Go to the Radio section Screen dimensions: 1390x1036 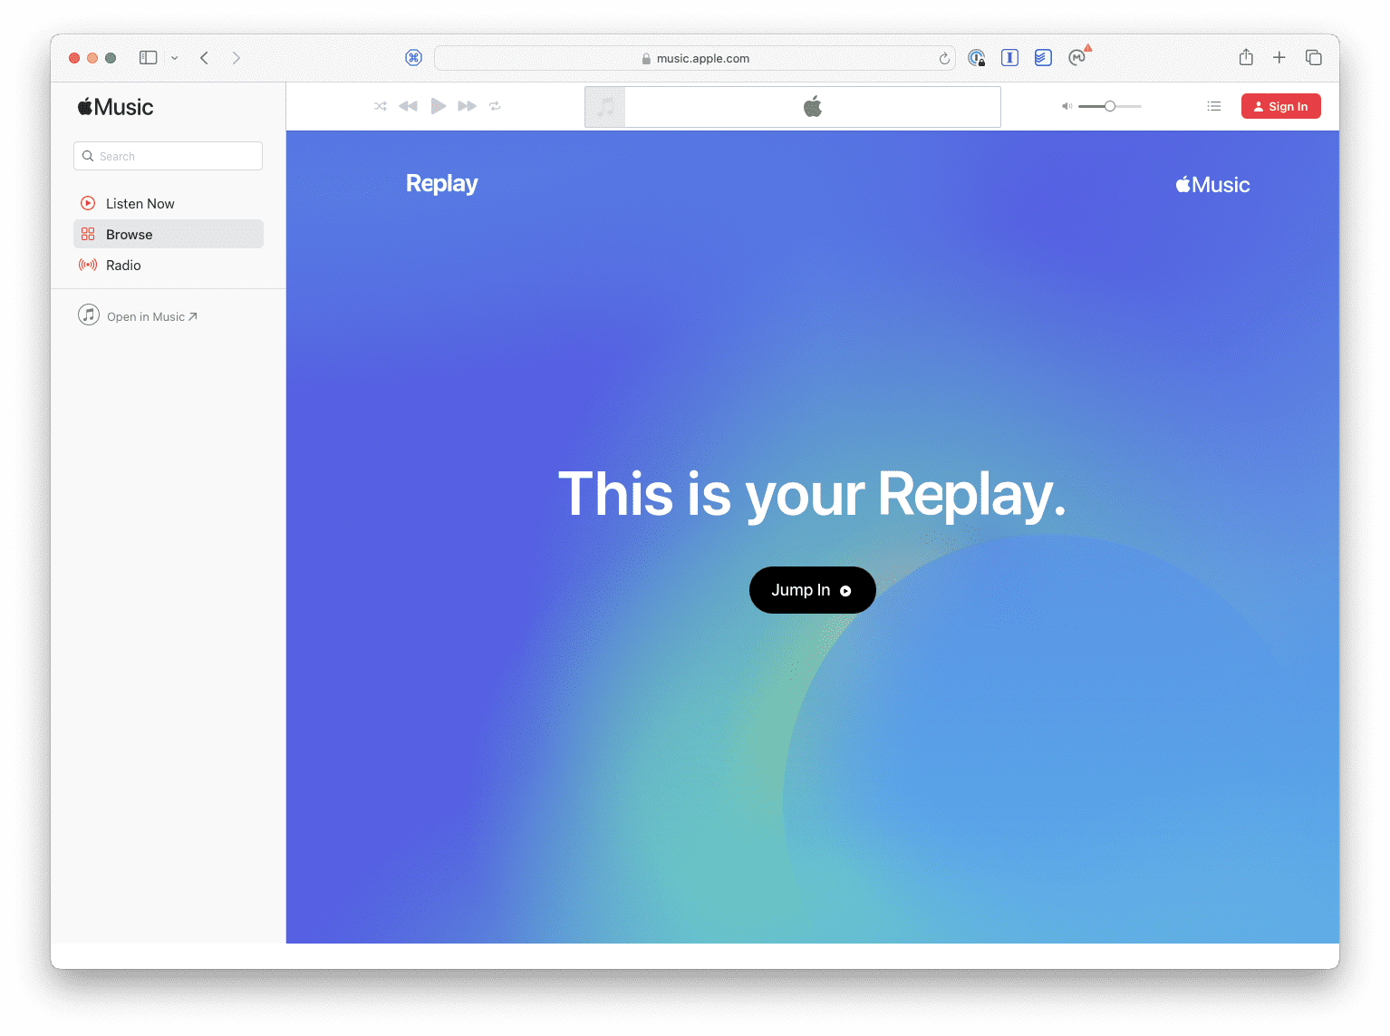pos(169,265)
